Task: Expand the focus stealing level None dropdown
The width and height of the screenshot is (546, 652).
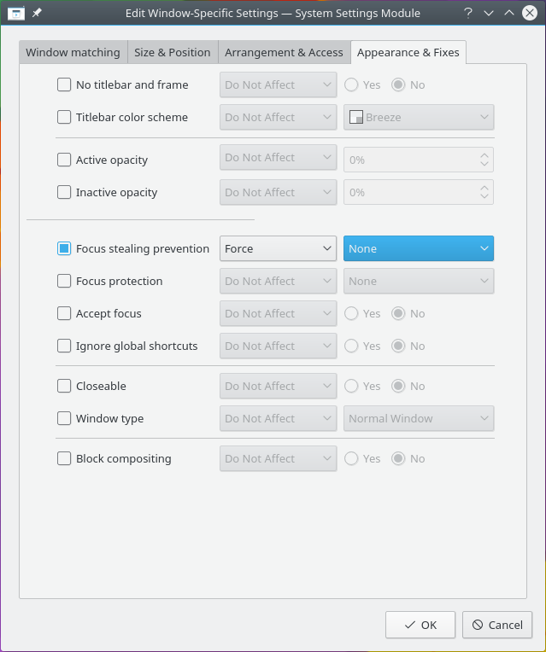Action: click(x=419, y=248)
